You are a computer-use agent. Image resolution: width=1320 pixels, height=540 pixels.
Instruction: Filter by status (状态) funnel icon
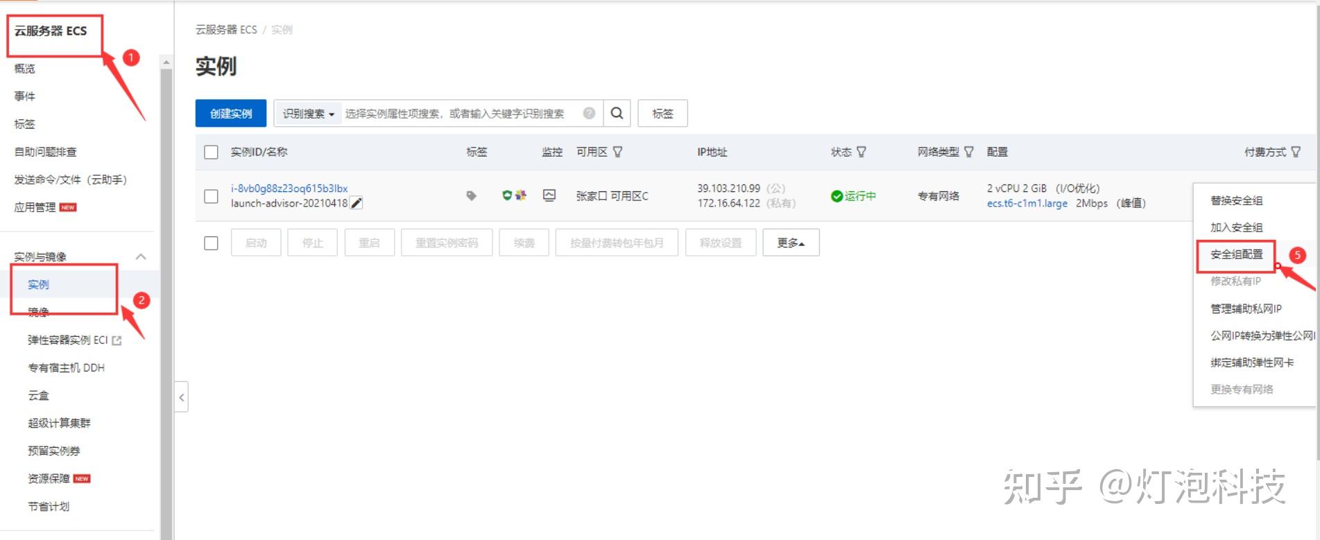pos(862,152)
